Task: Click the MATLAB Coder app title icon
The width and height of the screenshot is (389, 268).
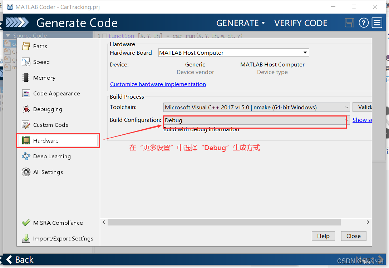Action: [10, 7]
